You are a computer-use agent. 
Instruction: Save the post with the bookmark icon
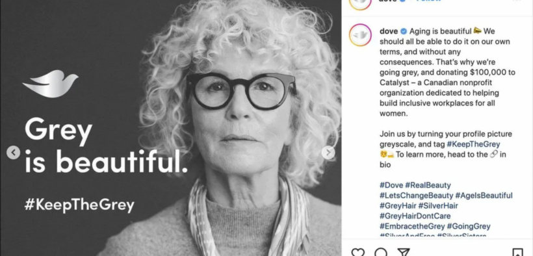[517, 252]
